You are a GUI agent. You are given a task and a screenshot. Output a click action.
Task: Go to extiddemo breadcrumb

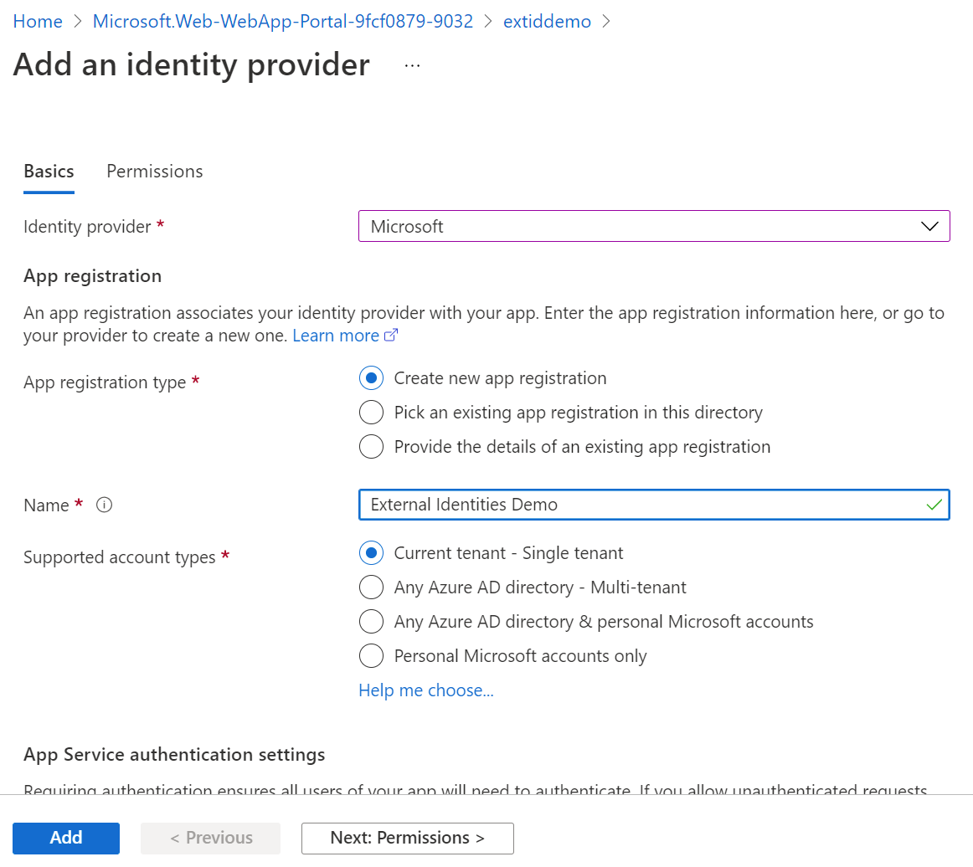click(547, 22)
